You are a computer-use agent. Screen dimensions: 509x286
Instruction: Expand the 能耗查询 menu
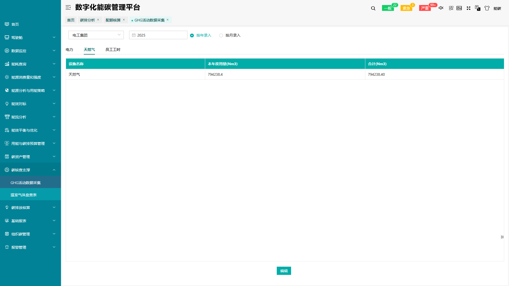30,64
